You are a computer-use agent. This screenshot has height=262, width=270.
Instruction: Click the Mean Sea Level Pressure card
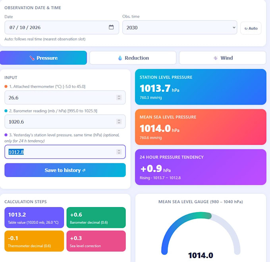pyautogui.click(x=201, y=127)
